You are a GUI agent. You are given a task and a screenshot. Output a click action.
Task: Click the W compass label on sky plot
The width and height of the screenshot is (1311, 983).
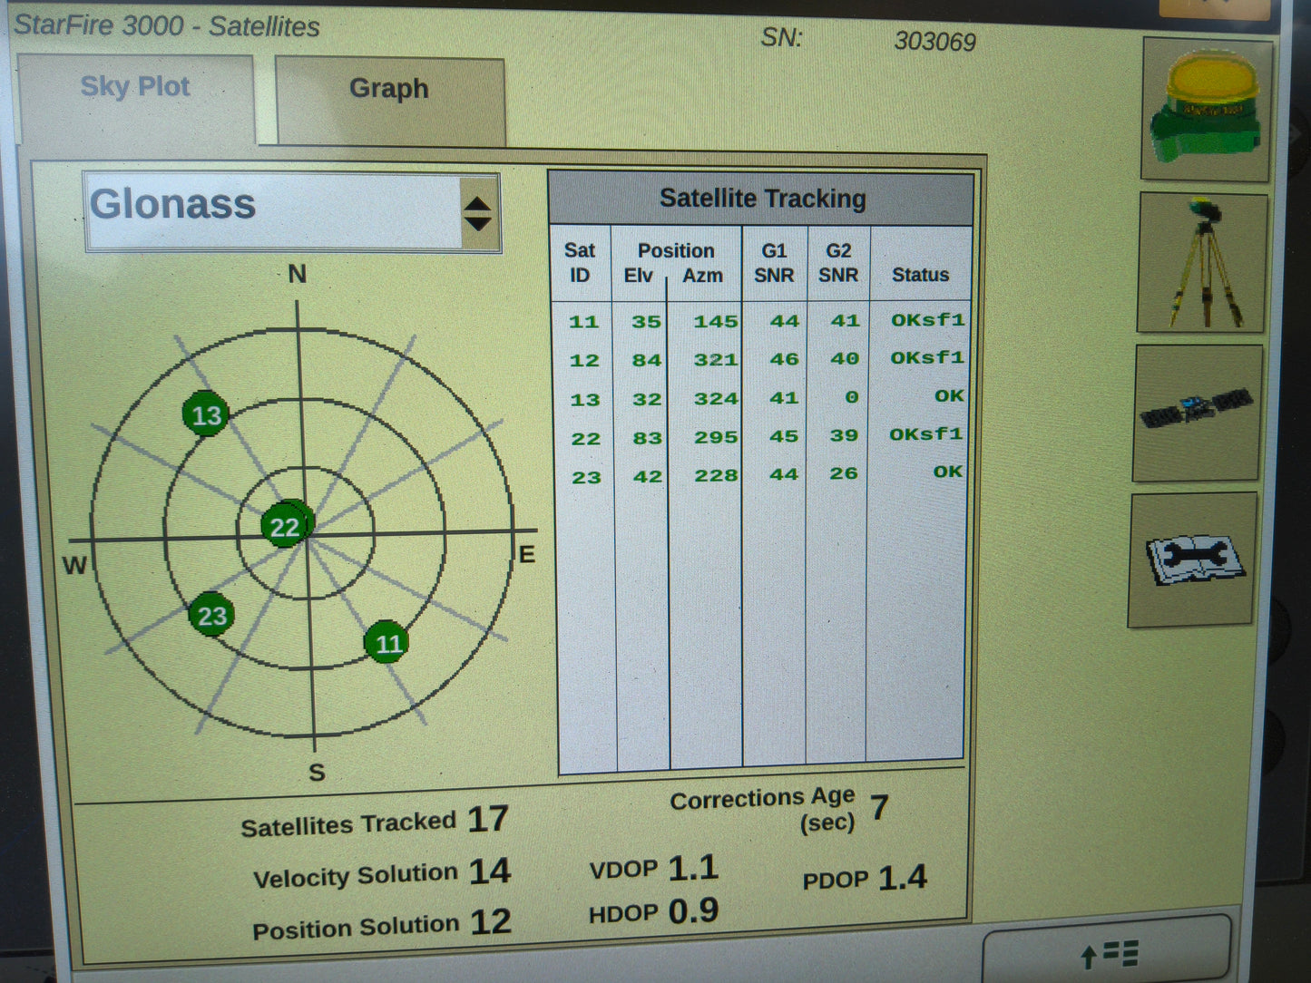coord(74,566)
